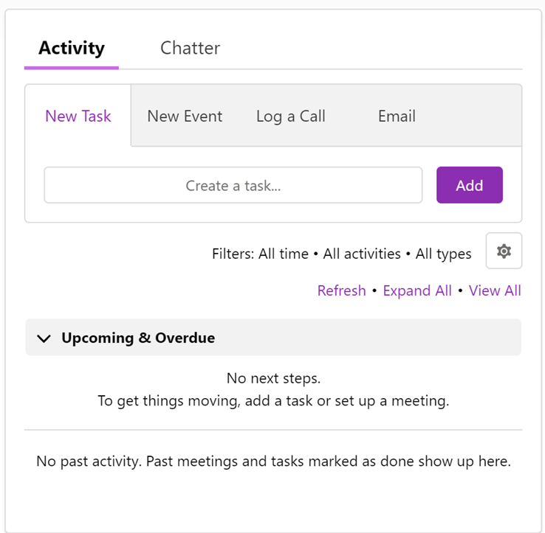Collapse the Upcoming & Overdue chevron
The image size is (545, 533).
pyautogui.click(x=44, y=338)
